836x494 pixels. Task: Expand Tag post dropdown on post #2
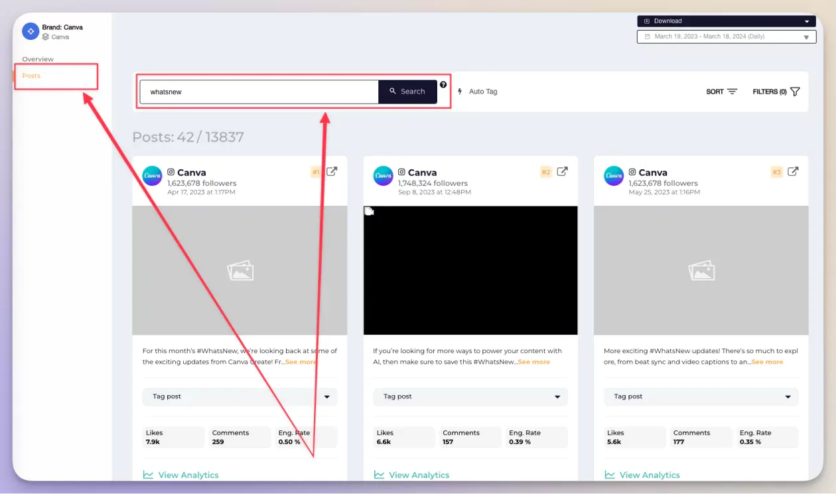click(470, 397)
